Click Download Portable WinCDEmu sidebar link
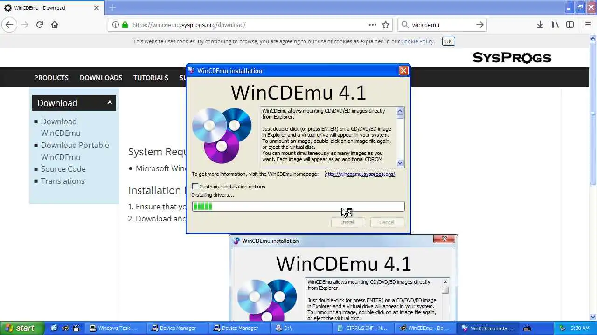The width and height of the screenshot is (597, 335). click(75, 151)
